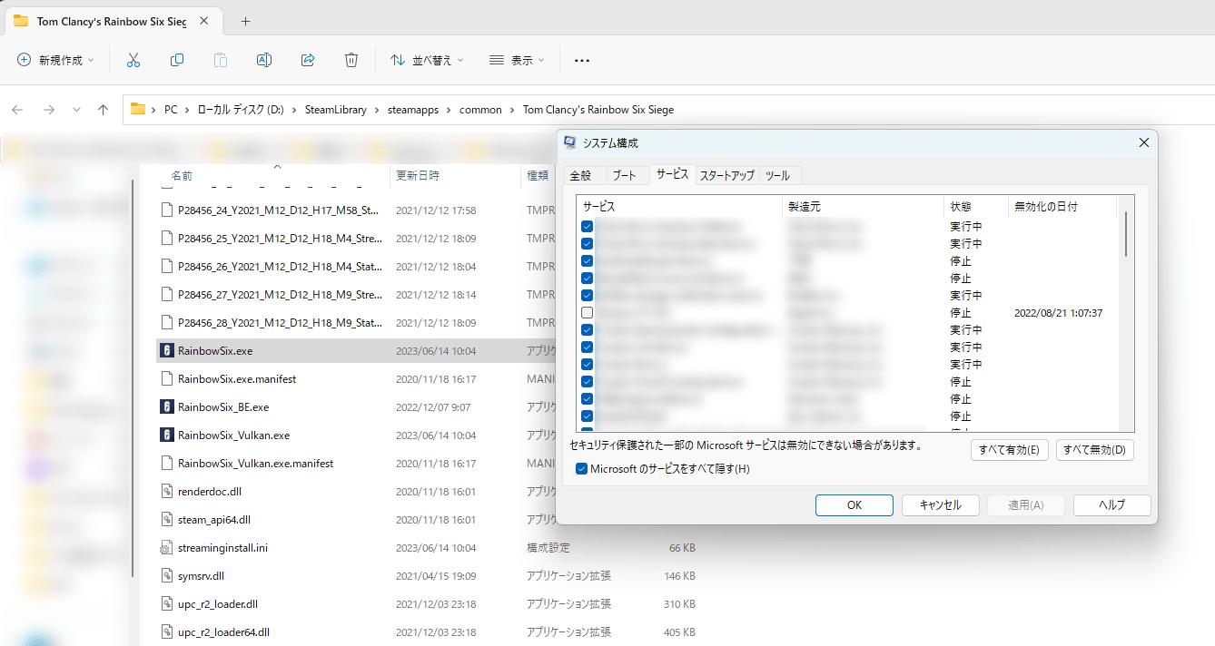This screenshot has width=1215, height=646.
Task: Click the すべて無効 button
Action: coord(1094,449)
